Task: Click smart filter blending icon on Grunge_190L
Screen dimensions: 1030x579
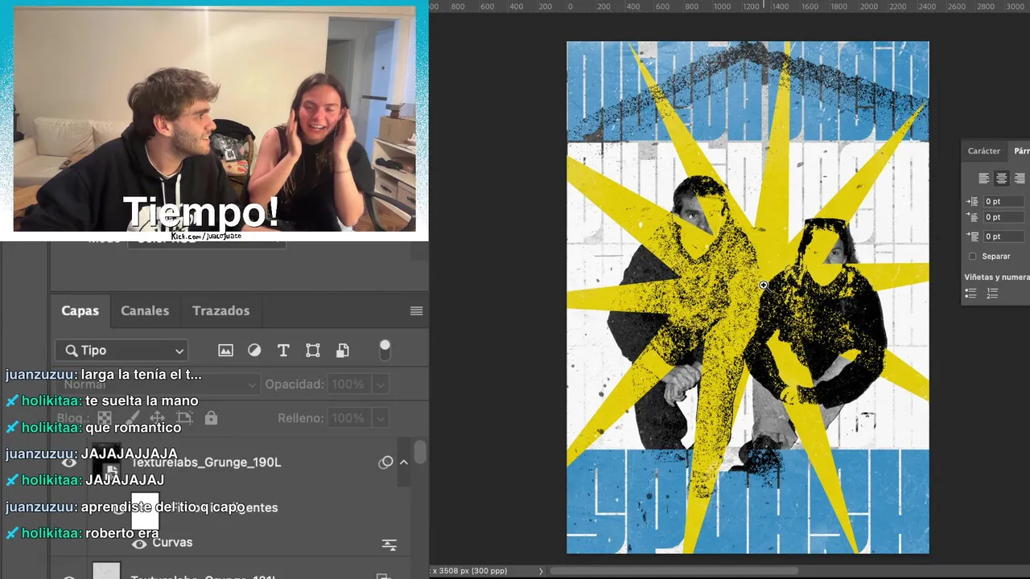Action: coord(385,462)
